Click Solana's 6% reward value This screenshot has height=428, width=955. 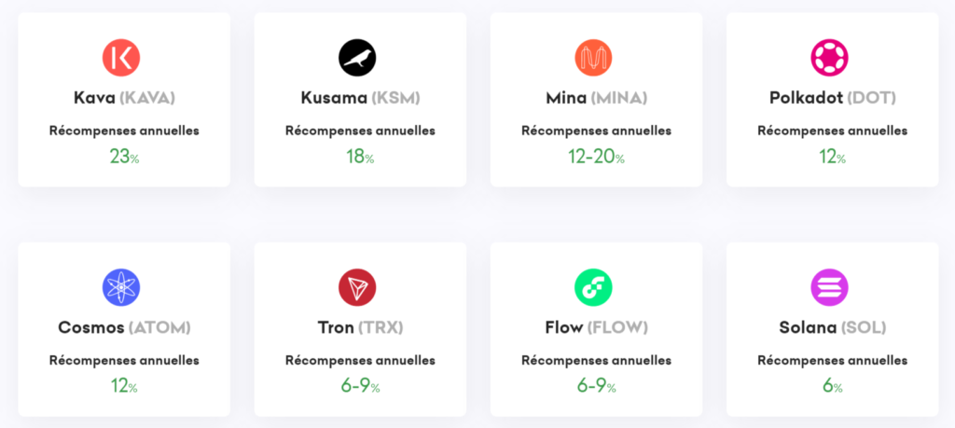[x=833, y=386]
